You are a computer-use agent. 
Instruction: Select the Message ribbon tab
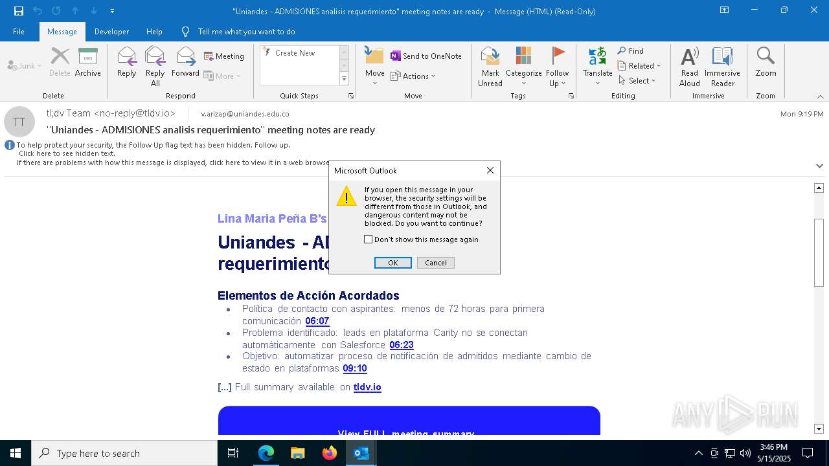pyautogui.click(x=62, y=31)
